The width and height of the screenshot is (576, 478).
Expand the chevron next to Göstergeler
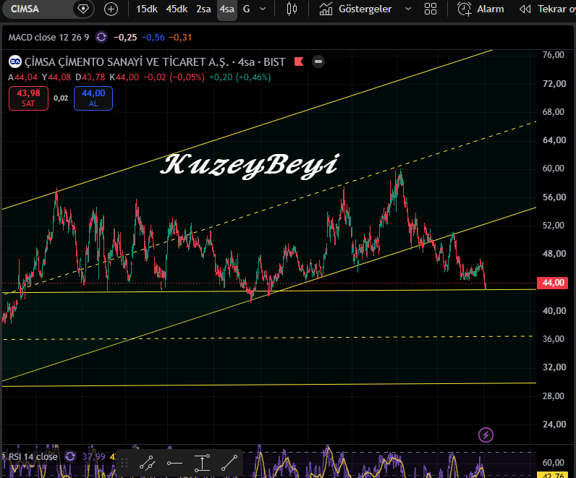[408, 9]
